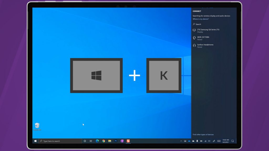Open File Explorer from the taskbar

point(110,141)
